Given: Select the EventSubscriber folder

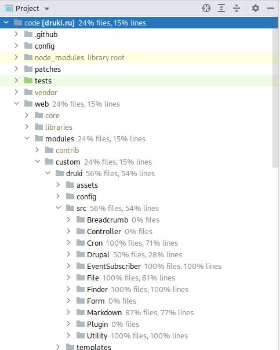Looking at the screenshot, I should (x=114, y=267).
